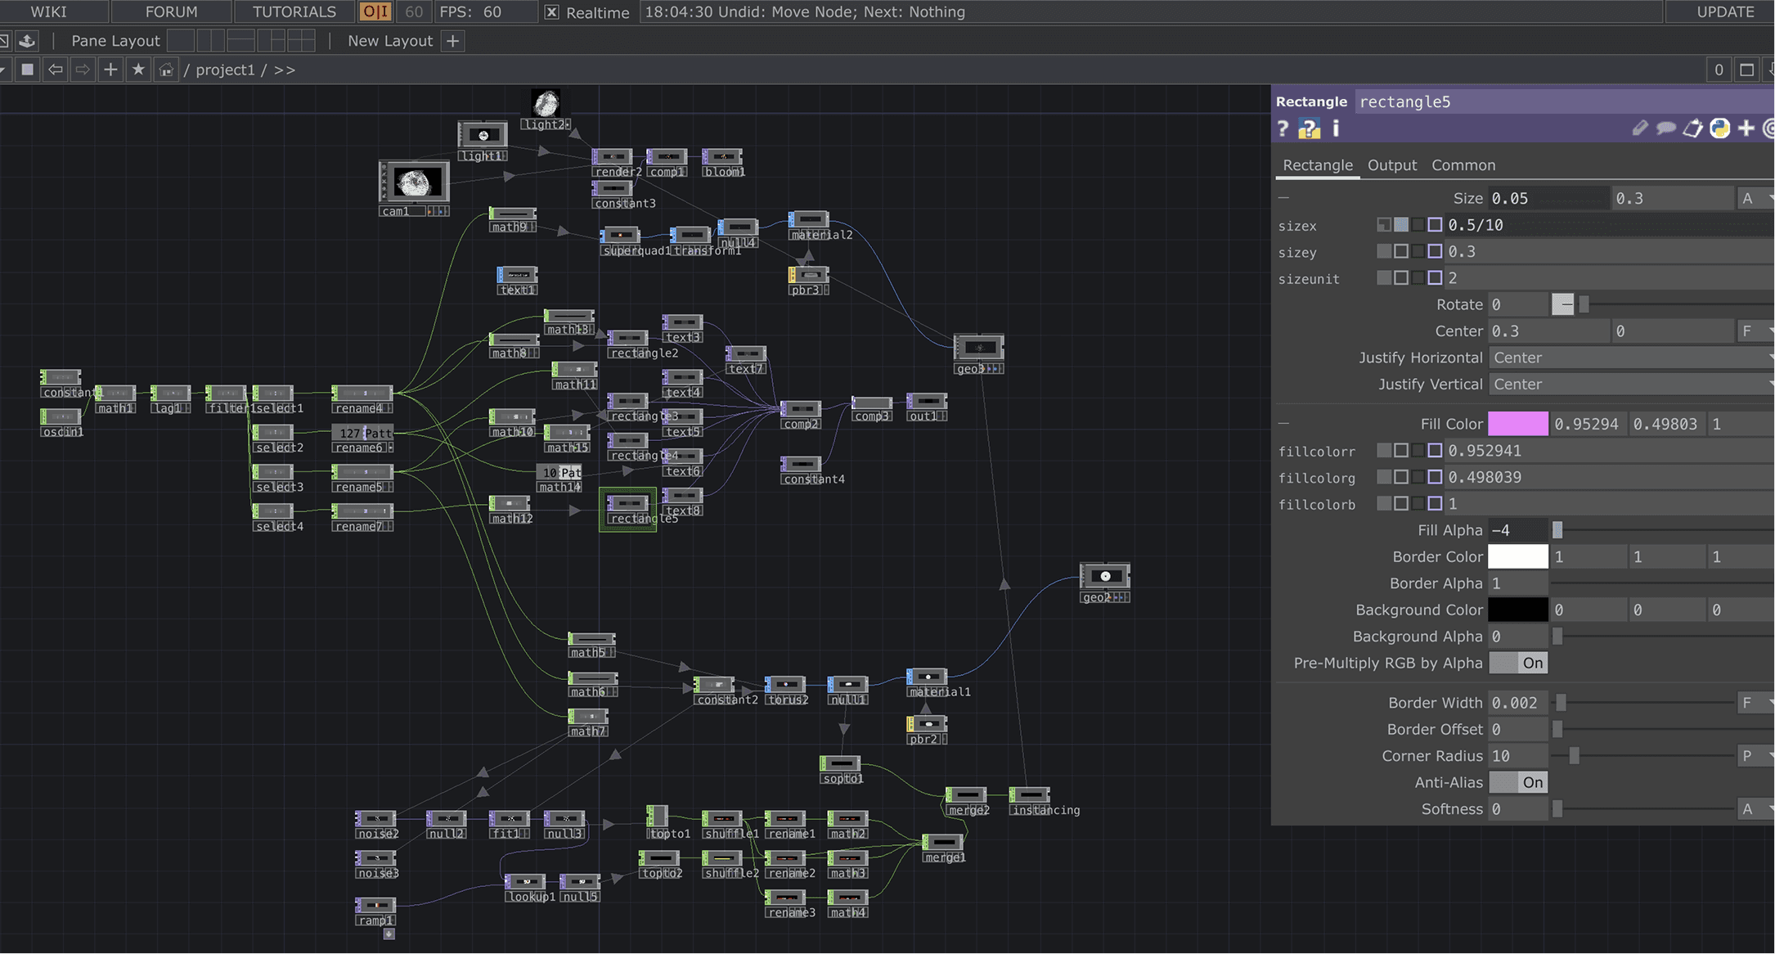This screenshot has width=1775, height=954.
Task: Switch to the Output tab
Action: [x=1391, y=165]
